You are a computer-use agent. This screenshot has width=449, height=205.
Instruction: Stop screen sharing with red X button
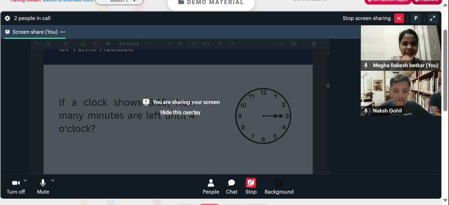click(399, 18)
